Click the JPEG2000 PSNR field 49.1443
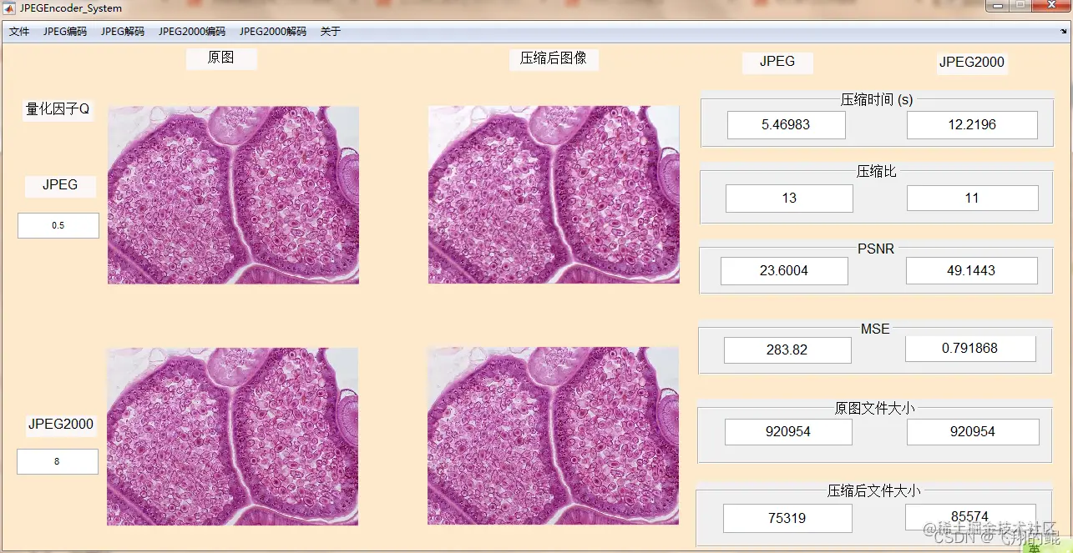This screenshot has height=553, width=1073. tap(972, 271)
